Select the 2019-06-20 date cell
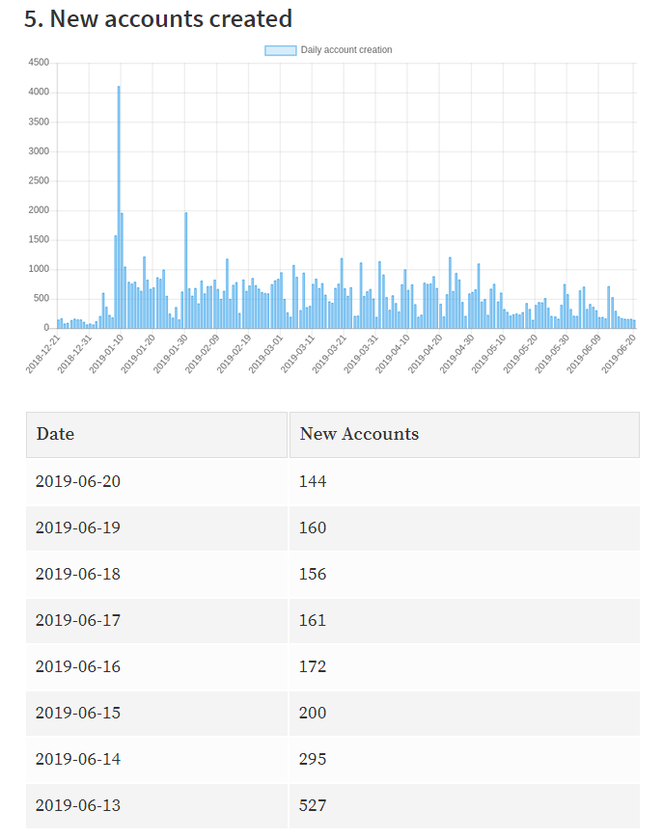 78,481
